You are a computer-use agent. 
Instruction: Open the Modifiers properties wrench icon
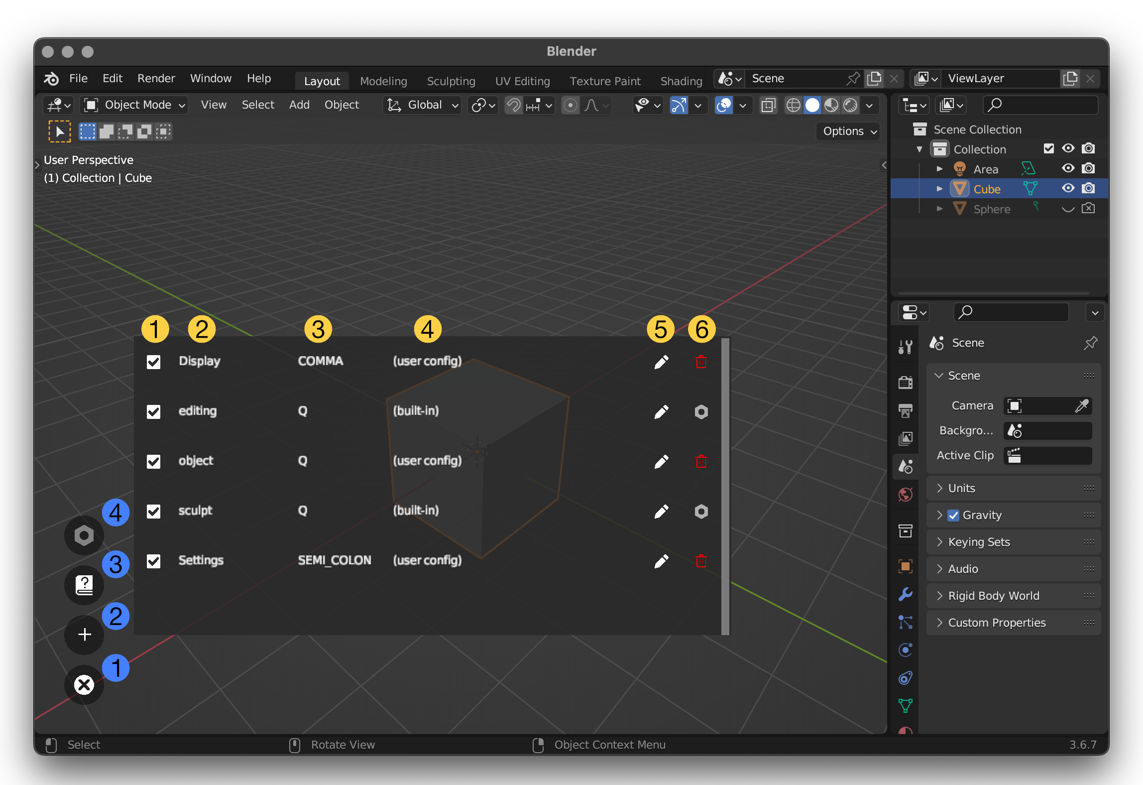click(906, 594)
